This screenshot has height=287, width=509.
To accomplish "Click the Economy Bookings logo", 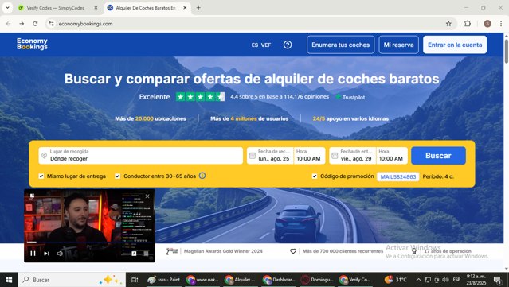I will 32,44.
